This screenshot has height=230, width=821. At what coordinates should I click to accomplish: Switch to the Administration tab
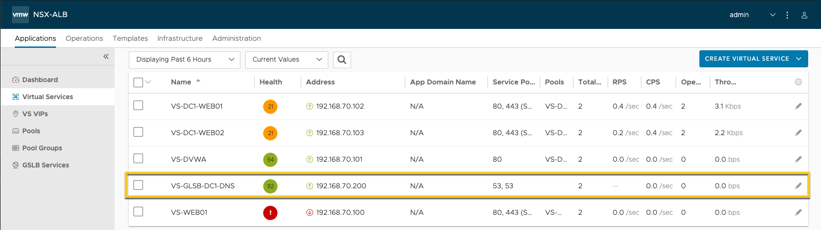pyautogui.click(x=237, y=38)
